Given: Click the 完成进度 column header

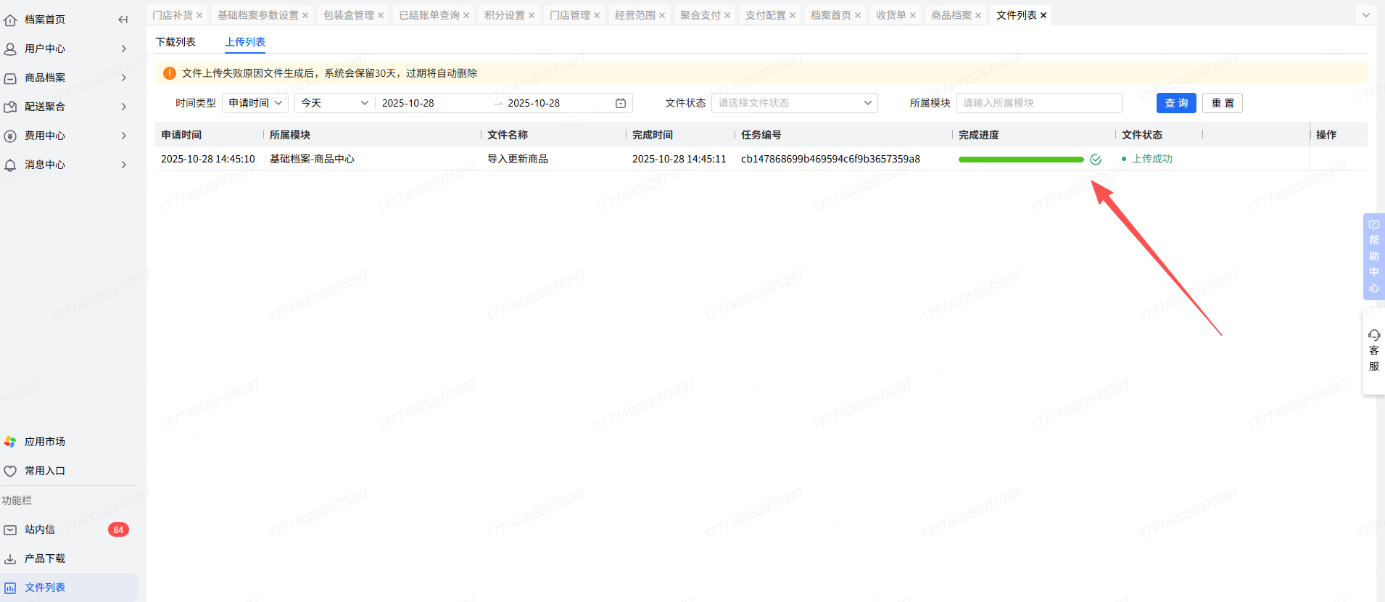Looking at the screenshot, I should point(979,135).
